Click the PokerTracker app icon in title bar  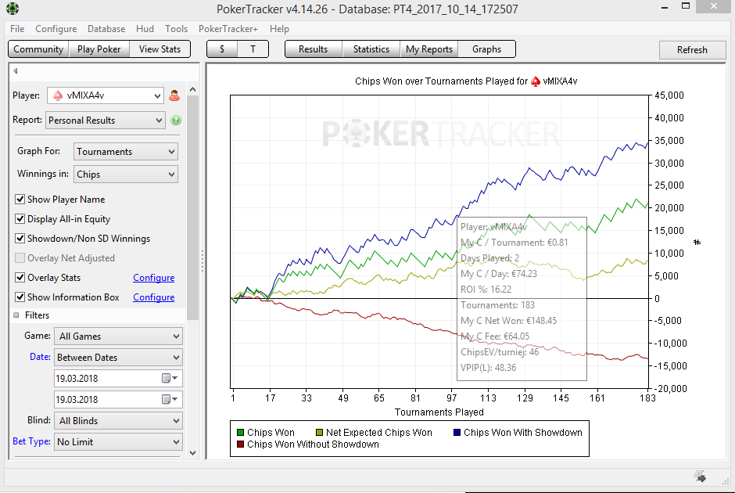[13, 9]
